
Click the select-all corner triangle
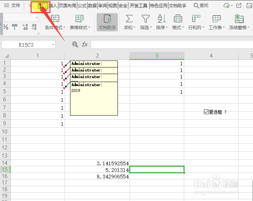point(7,56)
